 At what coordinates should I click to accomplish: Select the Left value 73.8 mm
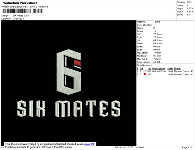pos(158,34)
